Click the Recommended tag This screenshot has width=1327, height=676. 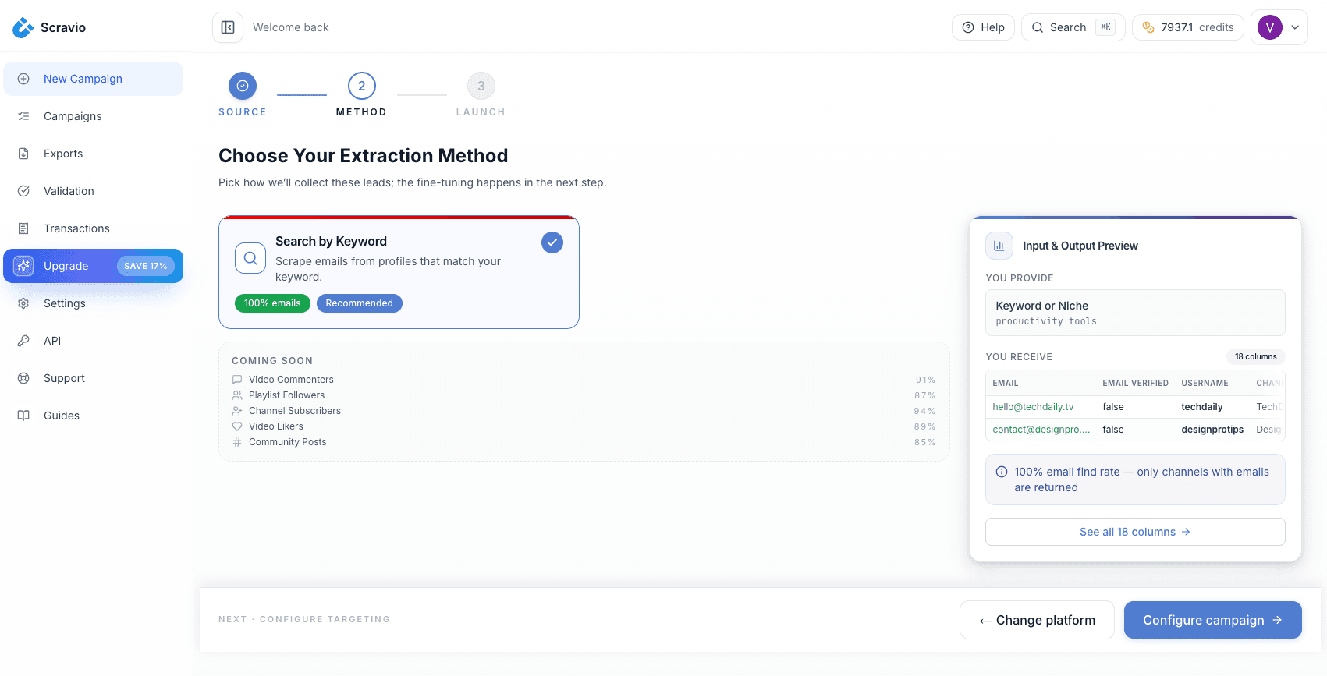click(x=360, y=303)
